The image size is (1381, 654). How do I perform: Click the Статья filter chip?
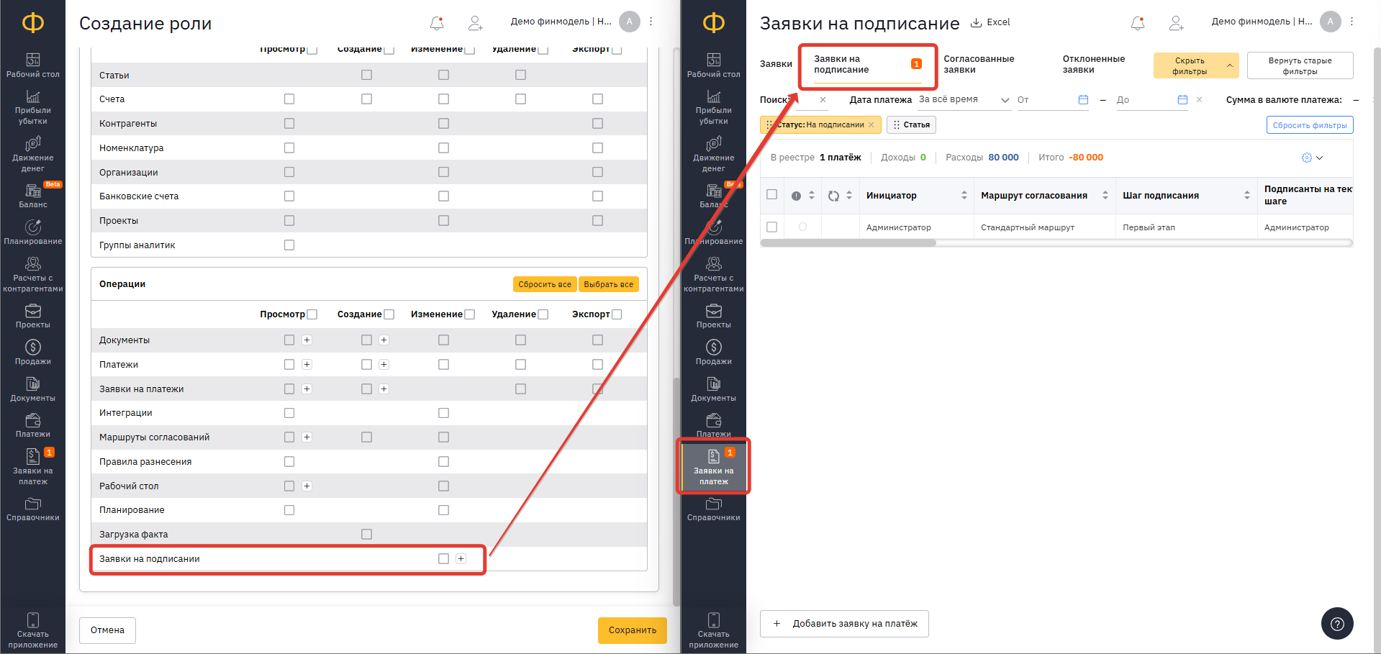point(911,125)
